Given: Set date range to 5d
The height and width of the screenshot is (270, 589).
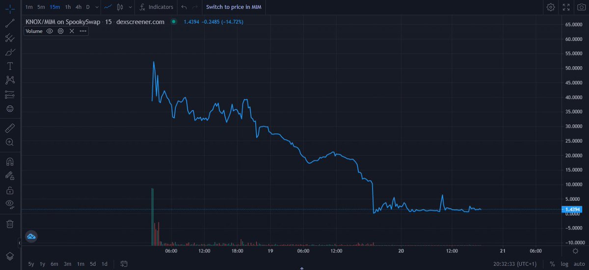Looking at the screenshot, I should point(92,264).
